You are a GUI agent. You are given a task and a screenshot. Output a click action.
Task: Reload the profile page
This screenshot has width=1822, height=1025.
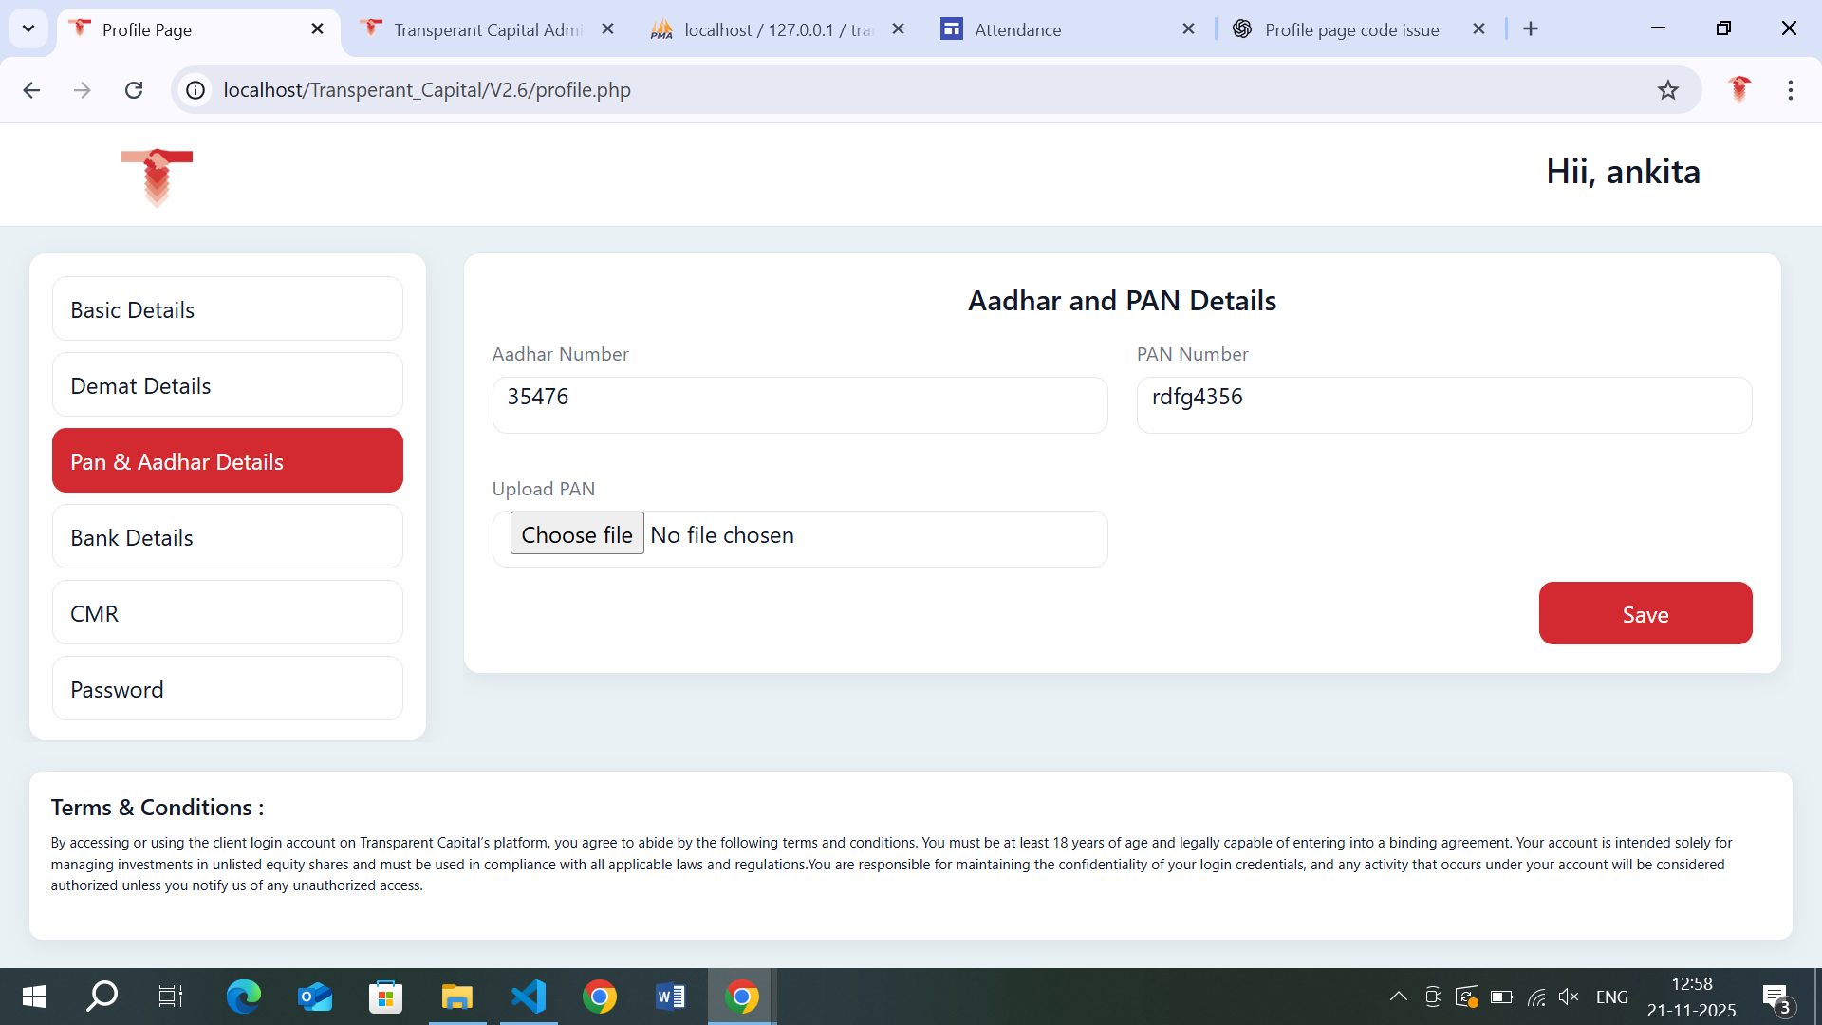tap(134, 90)
